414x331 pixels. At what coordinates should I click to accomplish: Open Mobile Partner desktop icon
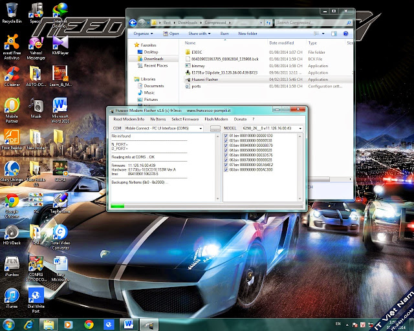click(x=12, y=111)
